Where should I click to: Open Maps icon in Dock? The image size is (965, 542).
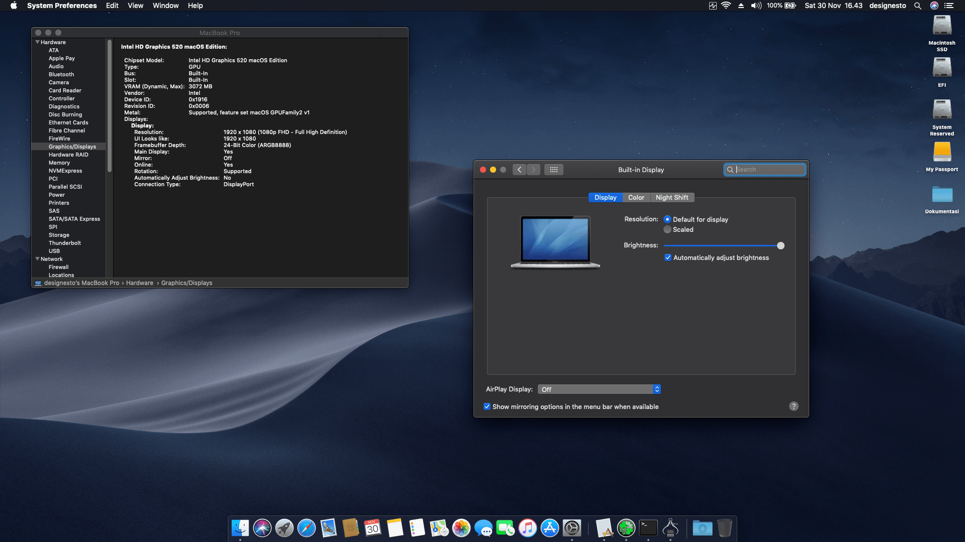pyautogui.click(x=439, y=528)
